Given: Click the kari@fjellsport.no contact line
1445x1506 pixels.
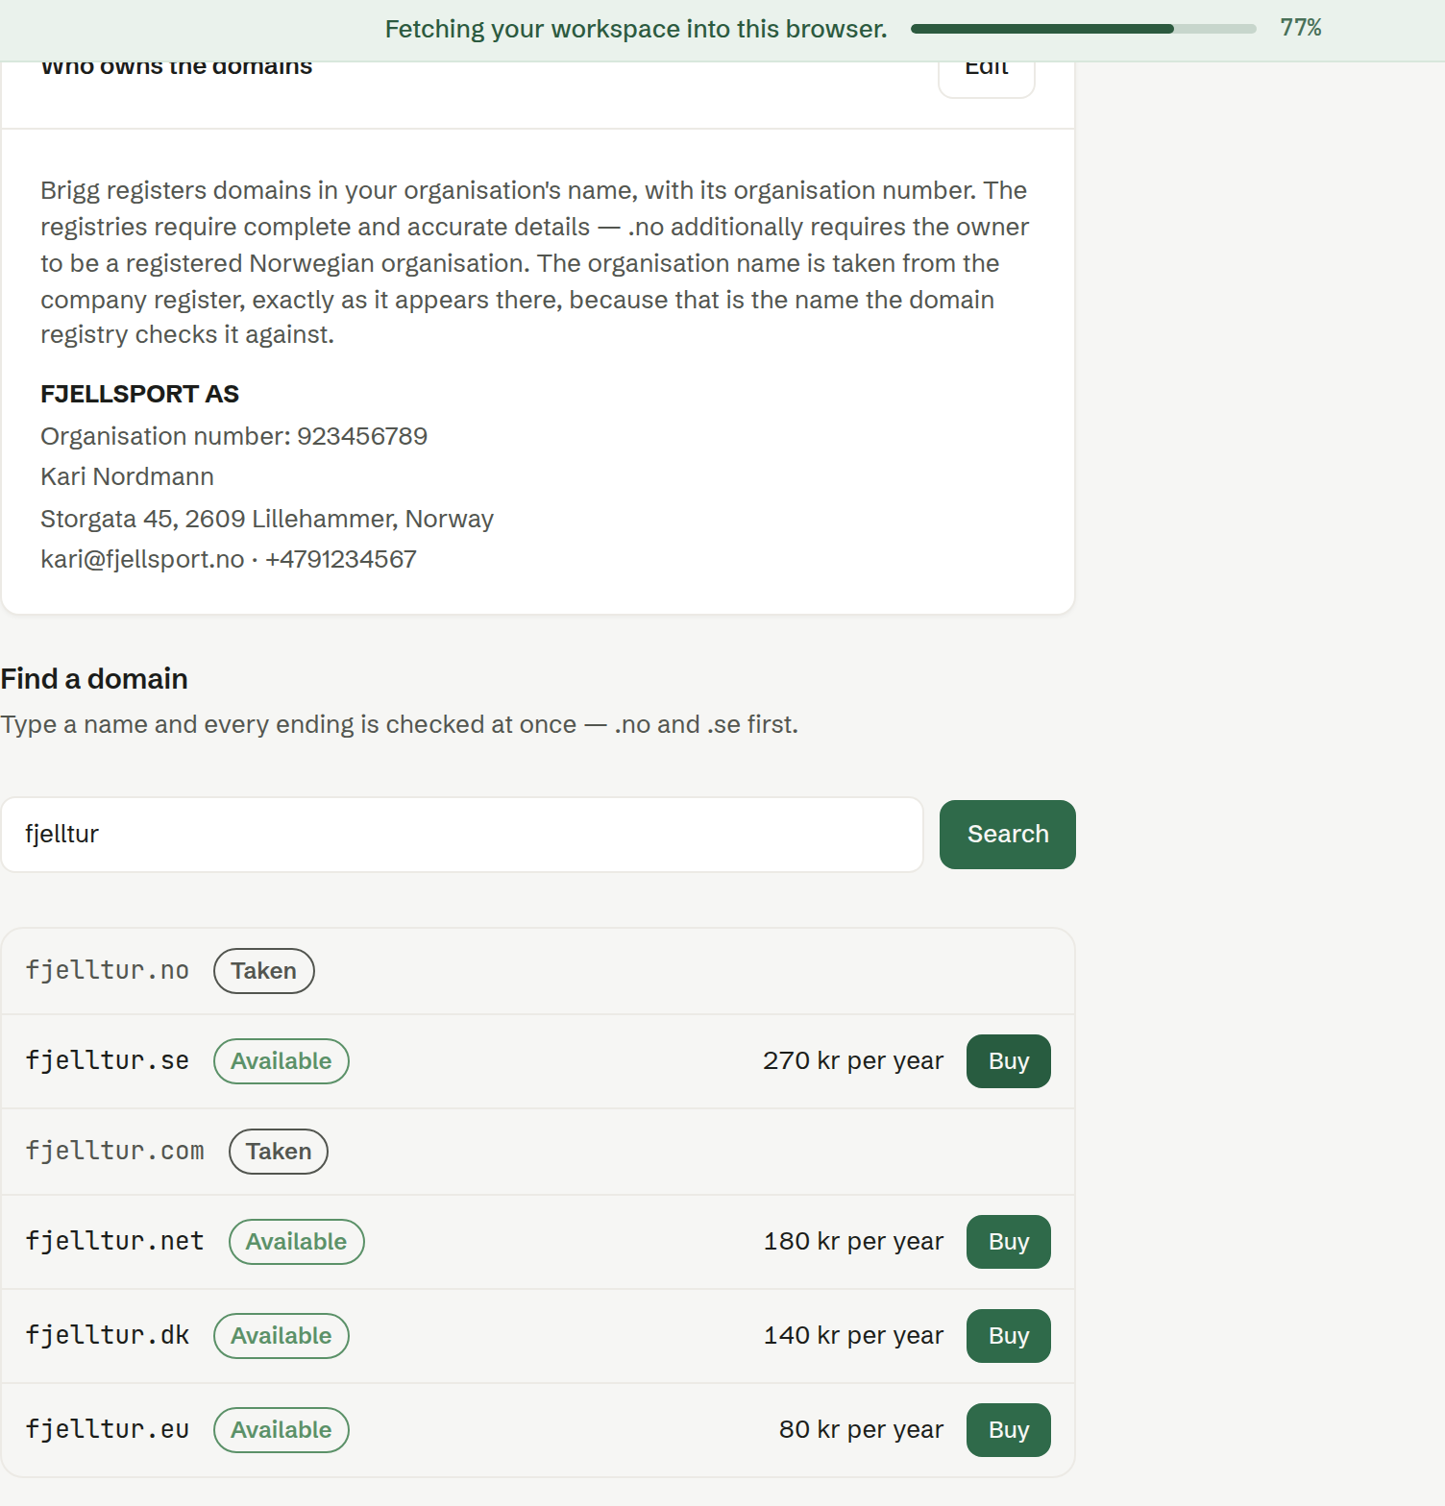Looking at the screenshot, I should click(229, 559).
